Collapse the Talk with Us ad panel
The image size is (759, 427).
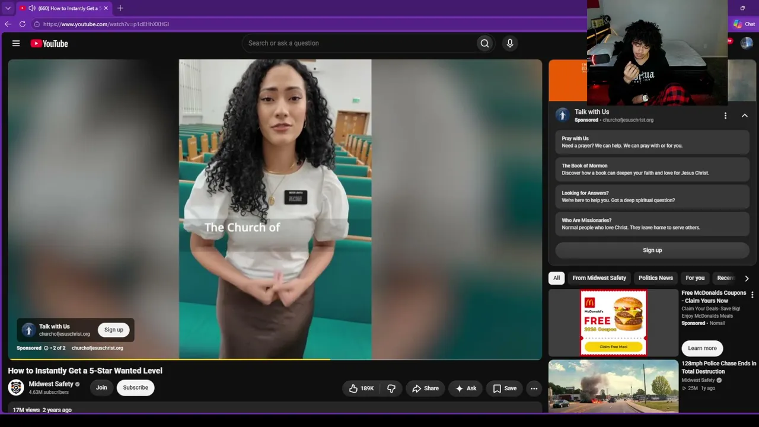[x=745, y=116]
